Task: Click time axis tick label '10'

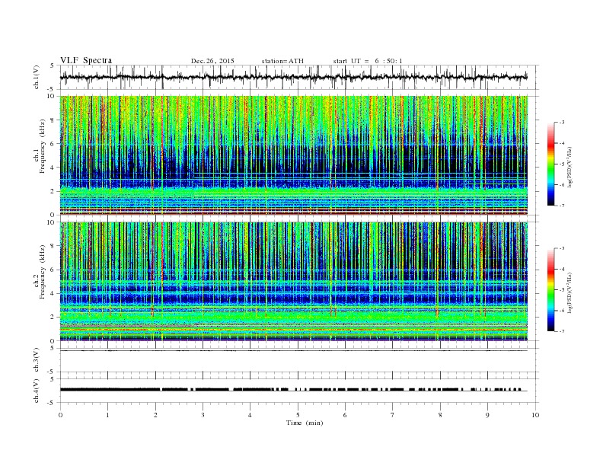Action: click(535, 415)
